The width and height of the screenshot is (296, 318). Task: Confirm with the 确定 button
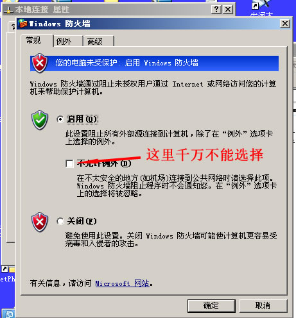(x=211, y=306)
